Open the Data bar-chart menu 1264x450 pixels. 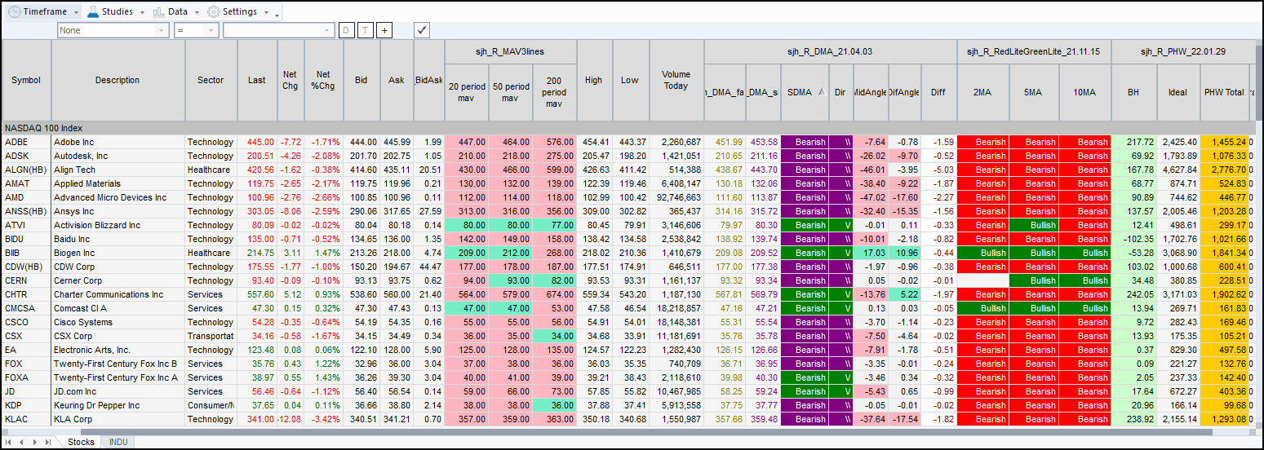175,11
